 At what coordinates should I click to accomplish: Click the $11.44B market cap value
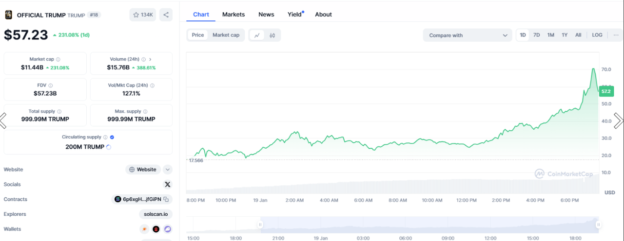(32, 68)
